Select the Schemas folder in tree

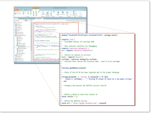coord(19,40)
